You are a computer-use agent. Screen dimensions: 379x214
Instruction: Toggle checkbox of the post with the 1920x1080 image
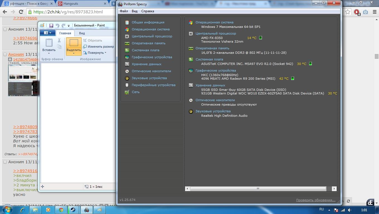click(x=5, y=54)
